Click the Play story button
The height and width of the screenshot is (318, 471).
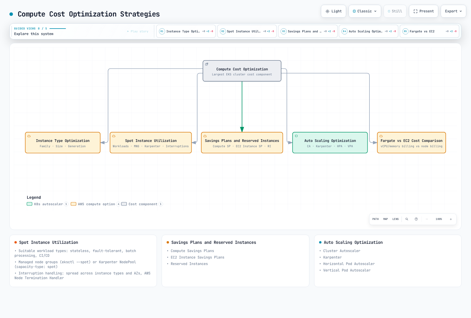138,31
